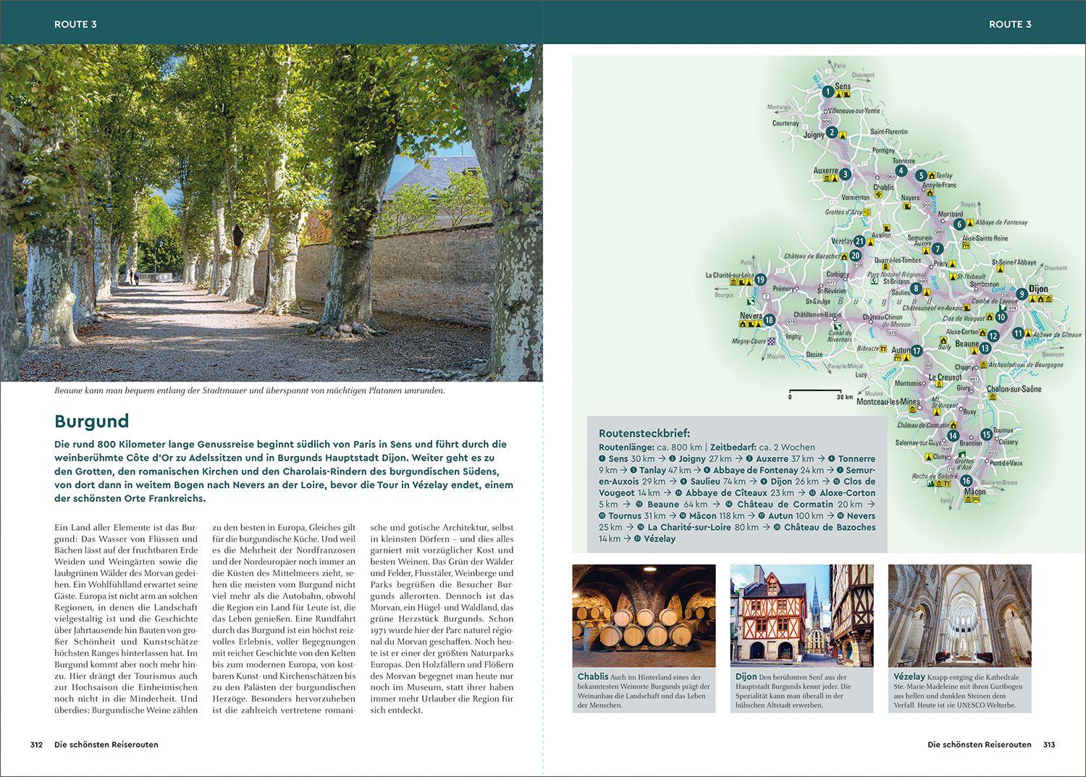Screen dimensions: 1086x777
Task: Open the Vézelay cathedral interior photo
Action: [x=959, y=616]
